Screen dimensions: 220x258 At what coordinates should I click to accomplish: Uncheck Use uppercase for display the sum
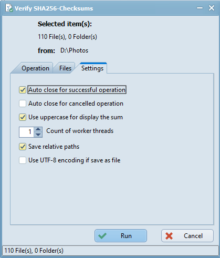coord(23,117)
